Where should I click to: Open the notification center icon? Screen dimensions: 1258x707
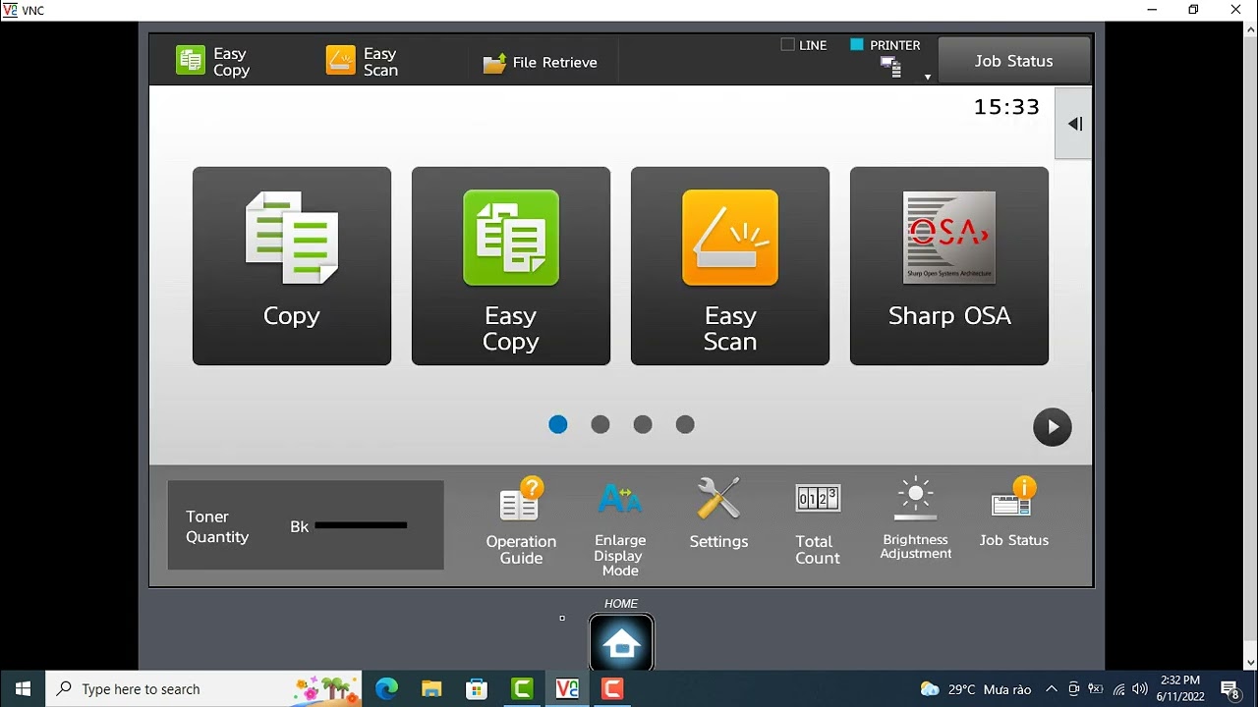tap(1229, 689)
